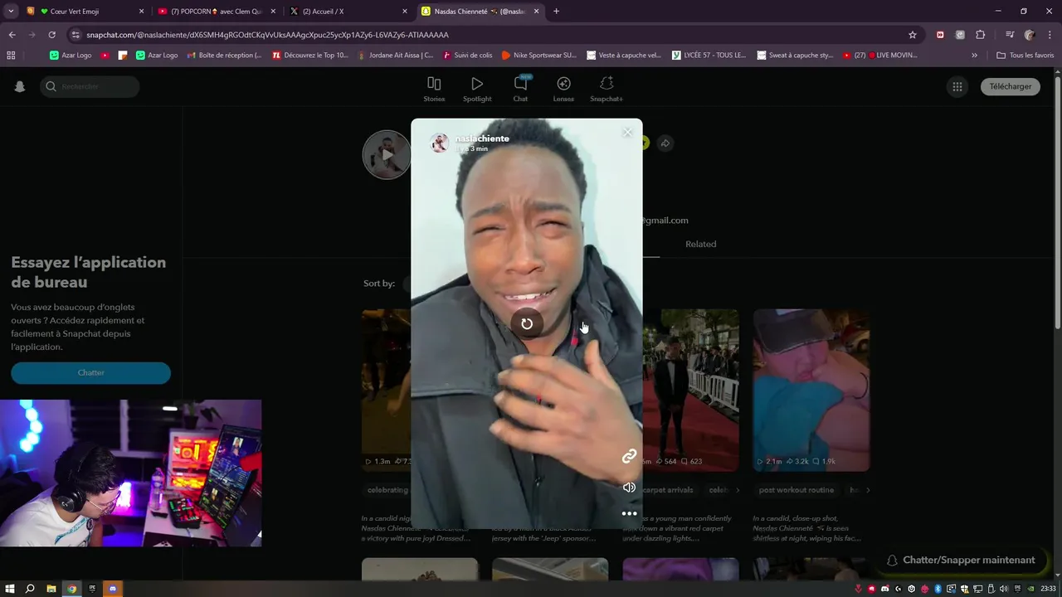Open the leftmost video showing 1.3m views
Viewport: 1062px width, 597px height.
tap(386, 390)
